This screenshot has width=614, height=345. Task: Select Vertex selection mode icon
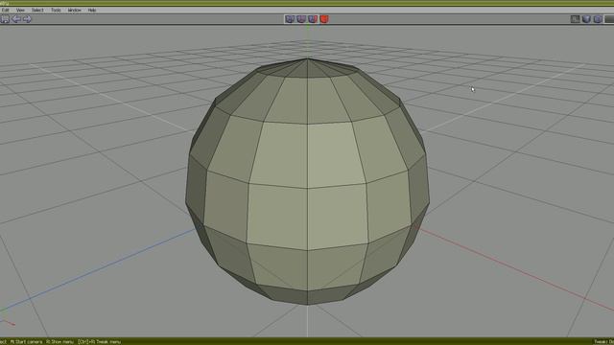coord(290,19)
